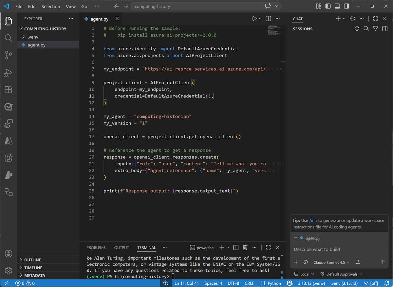Image resolution: width=393 pixels, height=287 pixels.
Task: Refresh the chat Sessions list
Action: point(357,29)
